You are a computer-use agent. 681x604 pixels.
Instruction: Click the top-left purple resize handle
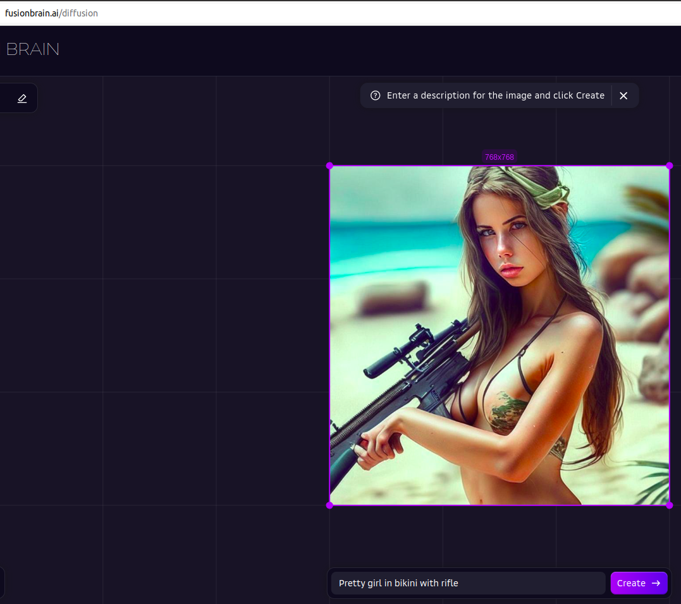point(329,166)
